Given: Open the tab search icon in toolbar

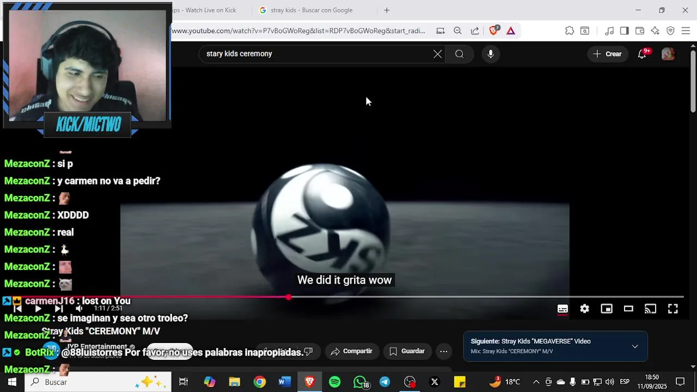Looking at the screenshot, I should coord(585,30).
